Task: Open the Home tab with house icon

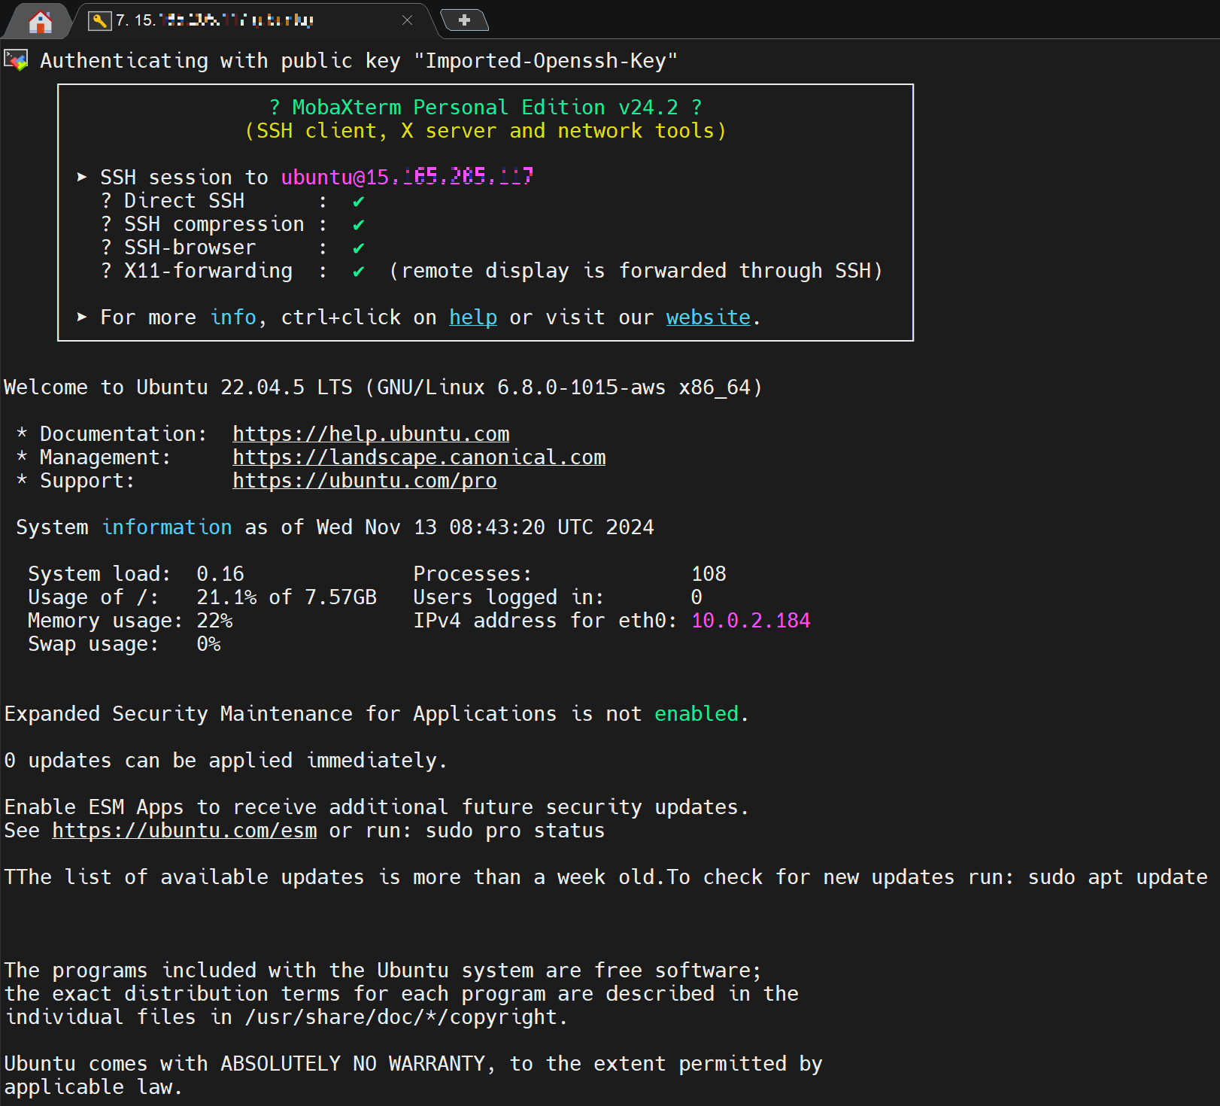Action: (40, 20)
